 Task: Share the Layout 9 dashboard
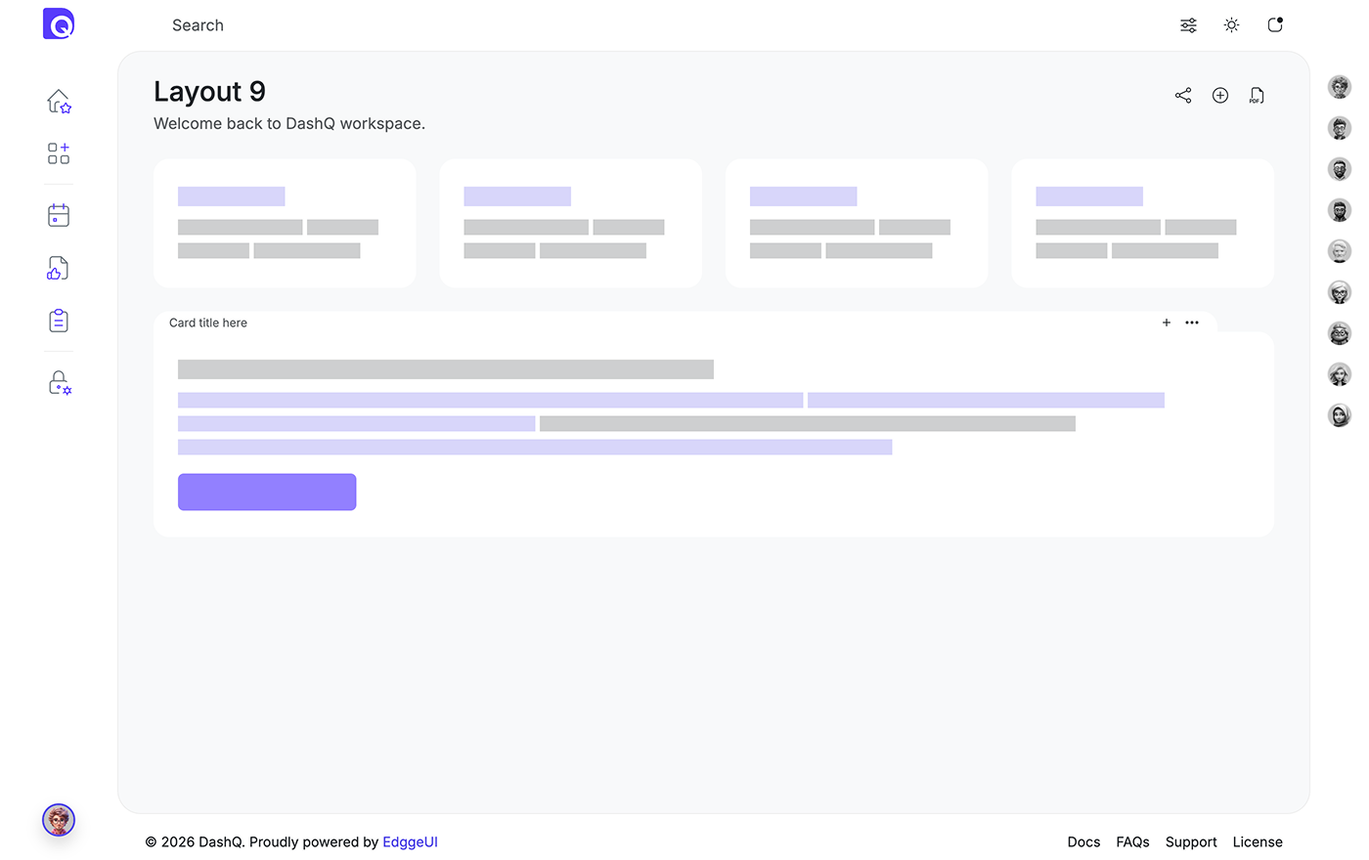pyautogui.click(x=1182, y=95)
